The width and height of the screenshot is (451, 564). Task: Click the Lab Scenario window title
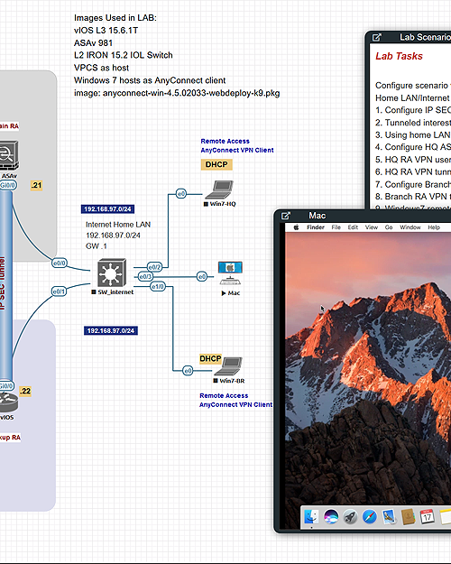425,37
